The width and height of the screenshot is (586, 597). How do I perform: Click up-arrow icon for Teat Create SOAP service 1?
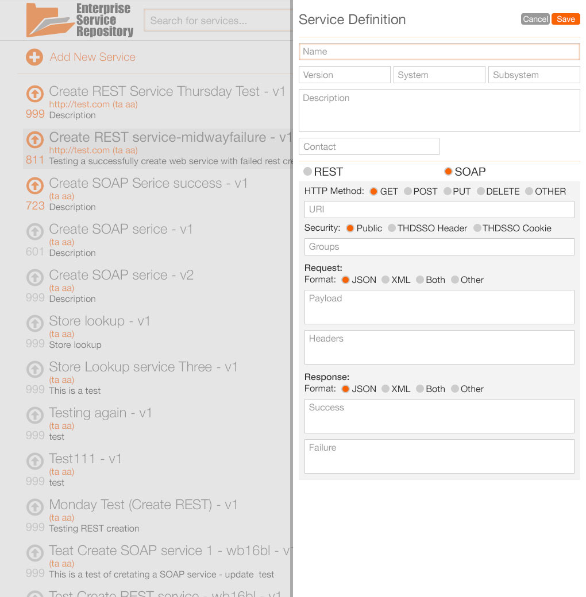click(34, 553)
